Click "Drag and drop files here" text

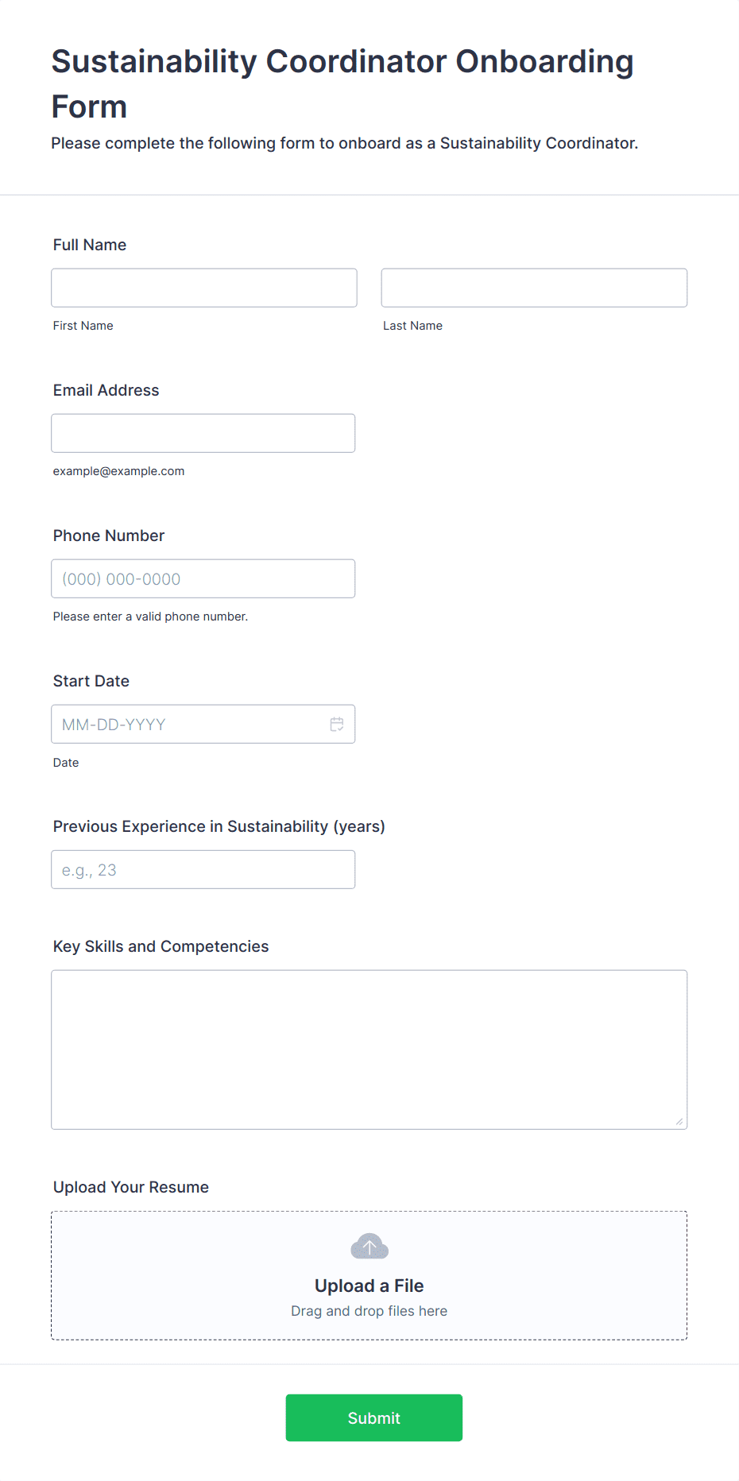point(369,1311)
